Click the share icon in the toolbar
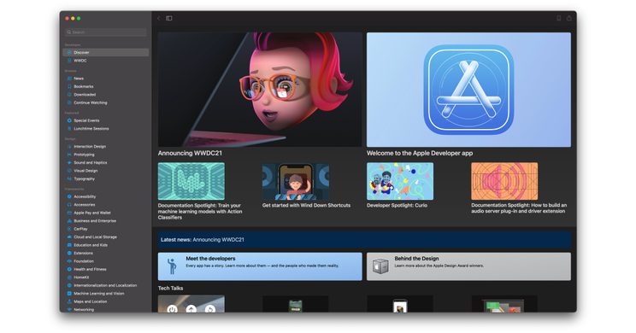 pyautogui.click(x=569, y=18)
